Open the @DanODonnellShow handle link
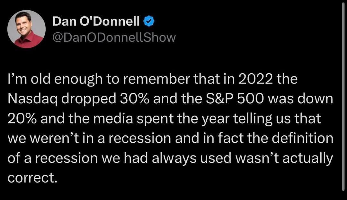Image resolution: width=347 pixels, height=200 pixels. (114, 37)
